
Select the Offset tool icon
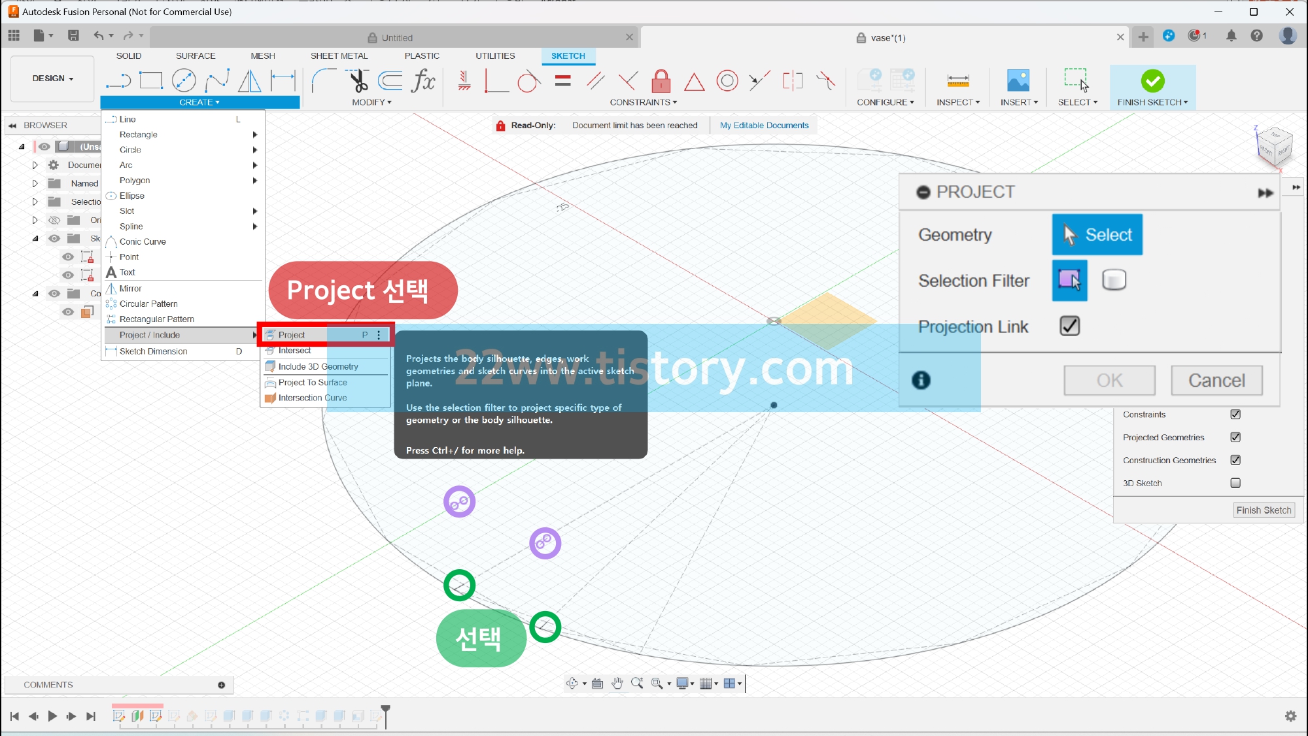(391, 81)
